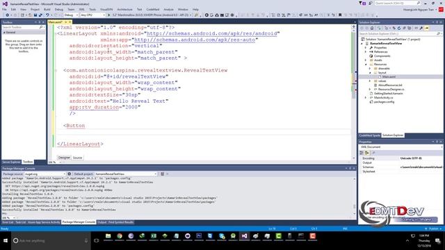Open the Build menu
Image resolution: width=445 pixels, height=250 pixels.
47,9
